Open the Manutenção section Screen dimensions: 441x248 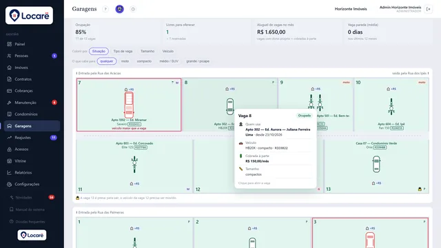point(32,103)
